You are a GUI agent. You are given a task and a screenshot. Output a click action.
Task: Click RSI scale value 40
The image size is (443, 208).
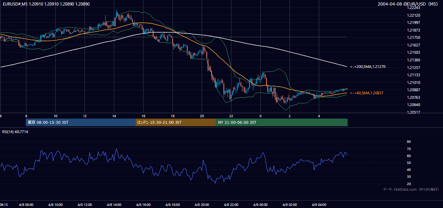tap(409, 170)
